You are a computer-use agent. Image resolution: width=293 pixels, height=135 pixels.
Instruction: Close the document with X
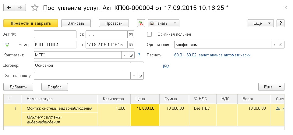coord(285,8)
